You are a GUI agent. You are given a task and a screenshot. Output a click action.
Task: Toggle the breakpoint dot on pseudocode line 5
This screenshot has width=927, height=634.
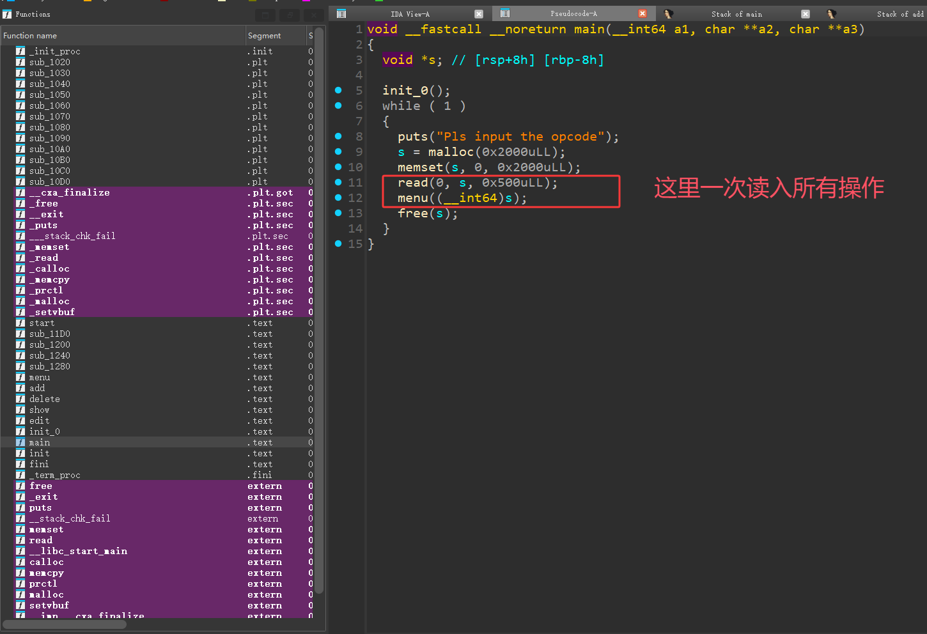point(338,90)
